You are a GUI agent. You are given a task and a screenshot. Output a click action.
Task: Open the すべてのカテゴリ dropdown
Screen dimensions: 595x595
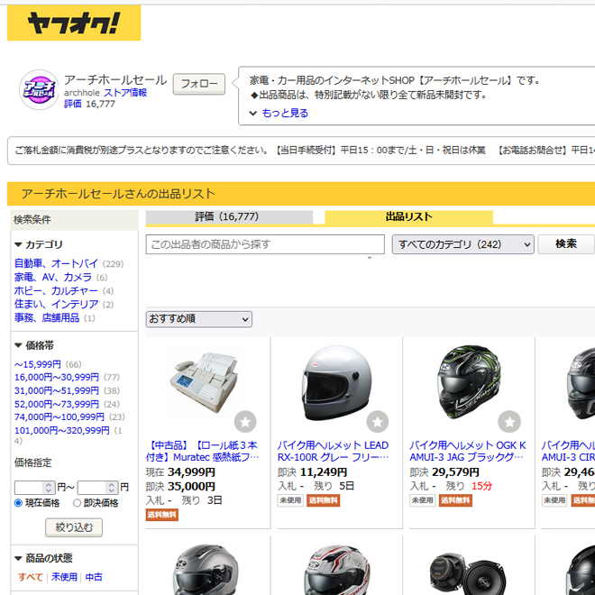click(462, 244)
